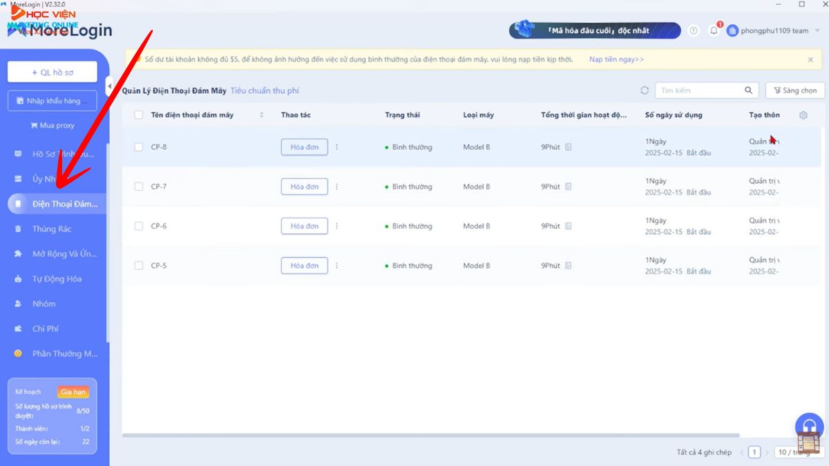The height and width of the screenshot is (466, 829).
Task: Go to Tự Động Hóa in sidebar
Action: coord(57,279)
